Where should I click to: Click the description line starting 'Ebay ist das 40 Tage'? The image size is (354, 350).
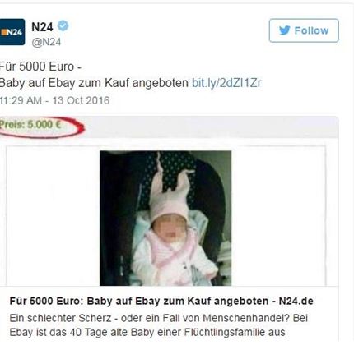(x=147, y=332)
